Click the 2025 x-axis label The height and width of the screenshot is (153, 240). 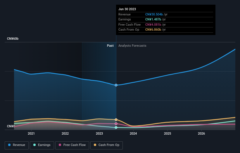(x=168, y=133)
